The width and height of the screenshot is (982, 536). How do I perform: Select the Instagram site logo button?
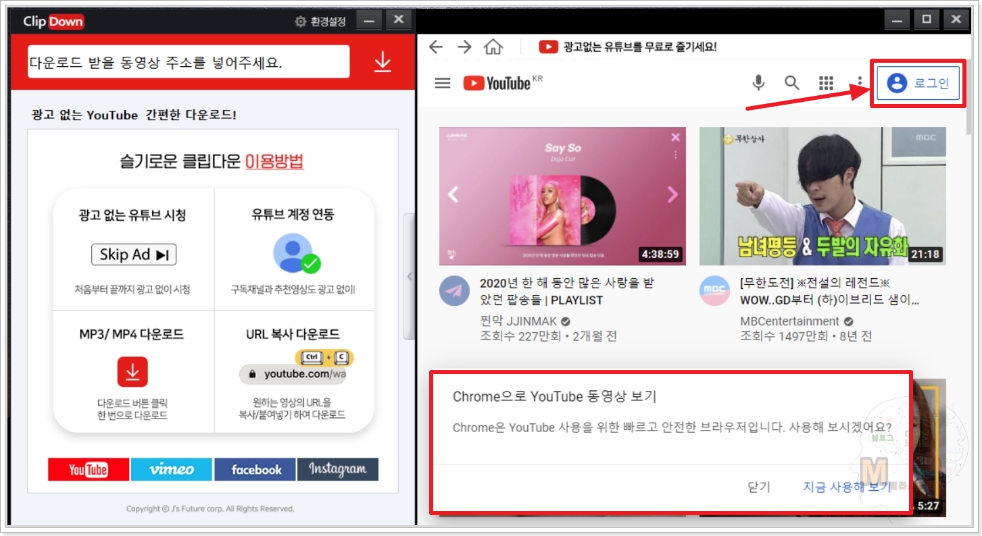[x=338, y=470]
